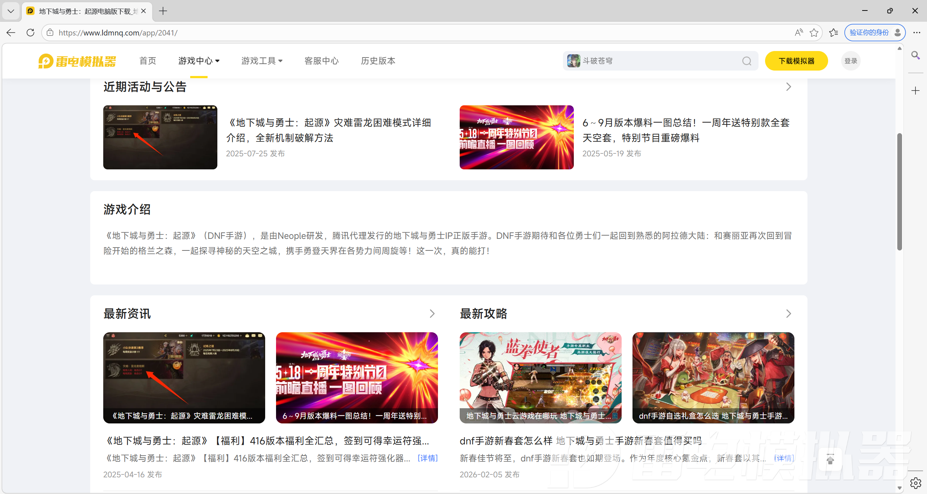Open 详情 link under 最新资讯 article

point(427,458)
